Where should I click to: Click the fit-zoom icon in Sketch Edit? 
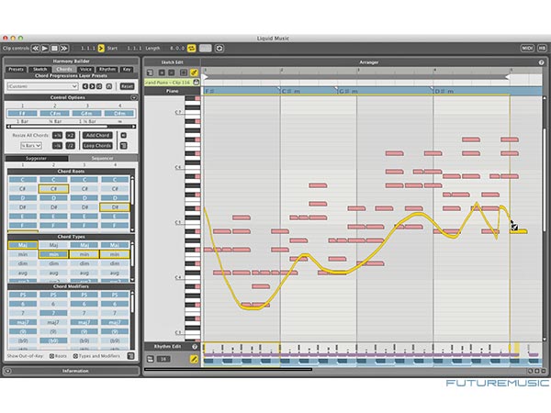(x=184, y=73)
